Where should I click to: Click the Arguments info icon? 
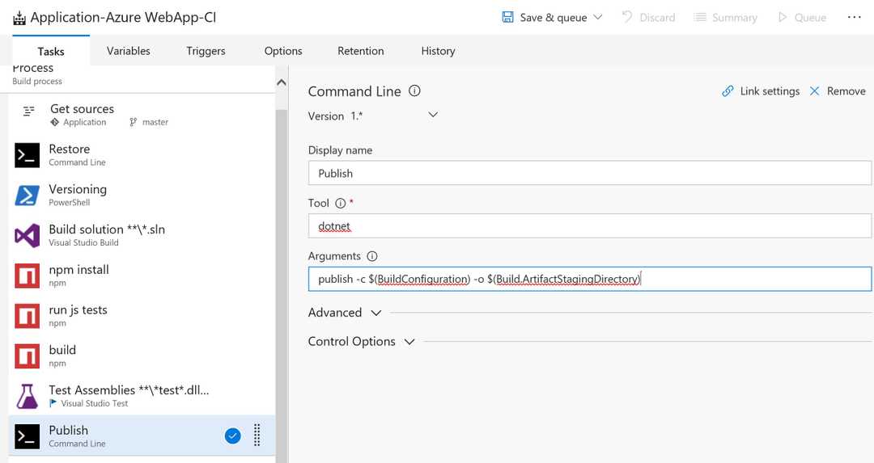pos(372,256)
